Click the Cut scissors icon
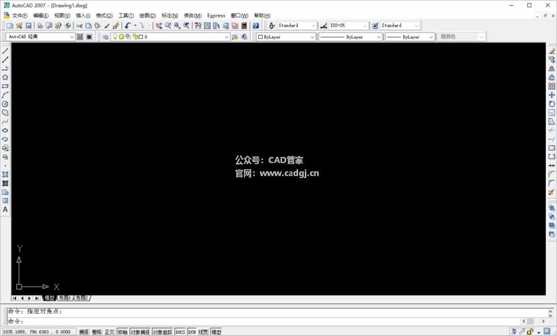557x336 pixels. tap(79, 26)
